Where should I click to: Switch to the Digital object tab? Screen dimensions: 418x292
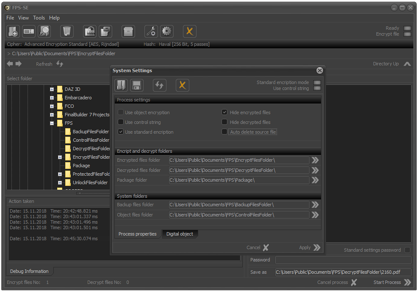click(x=180, y=234)
